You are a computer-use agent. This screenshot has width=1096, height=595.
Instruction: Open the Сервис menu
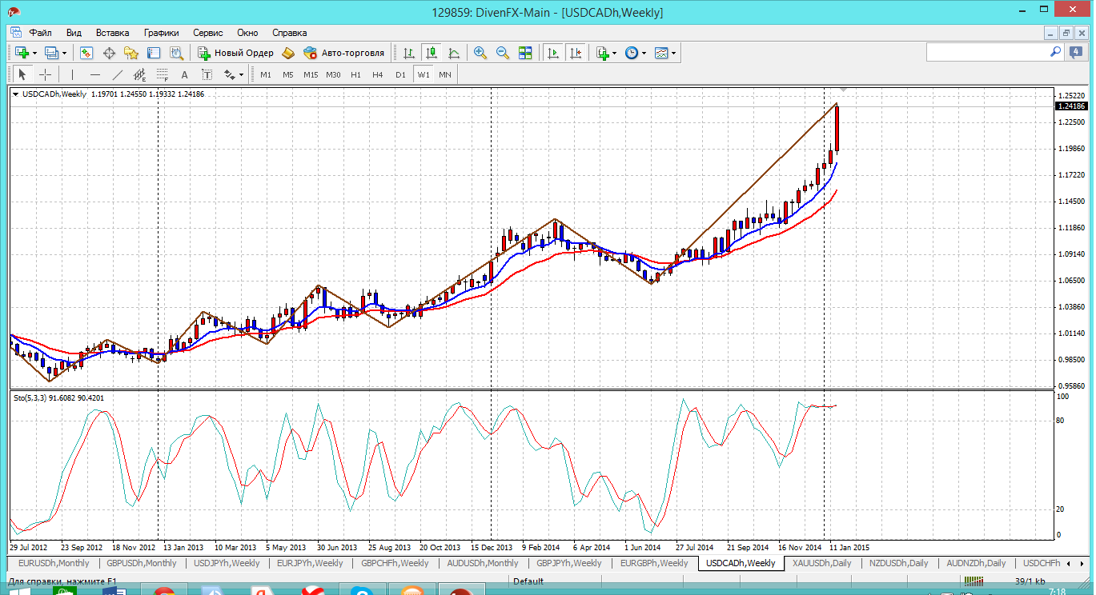coord(208,33)
